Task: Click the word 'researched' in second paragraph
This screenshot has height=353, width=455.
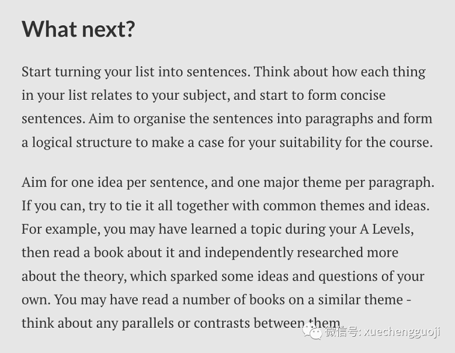Action: [x=330, y=253]
